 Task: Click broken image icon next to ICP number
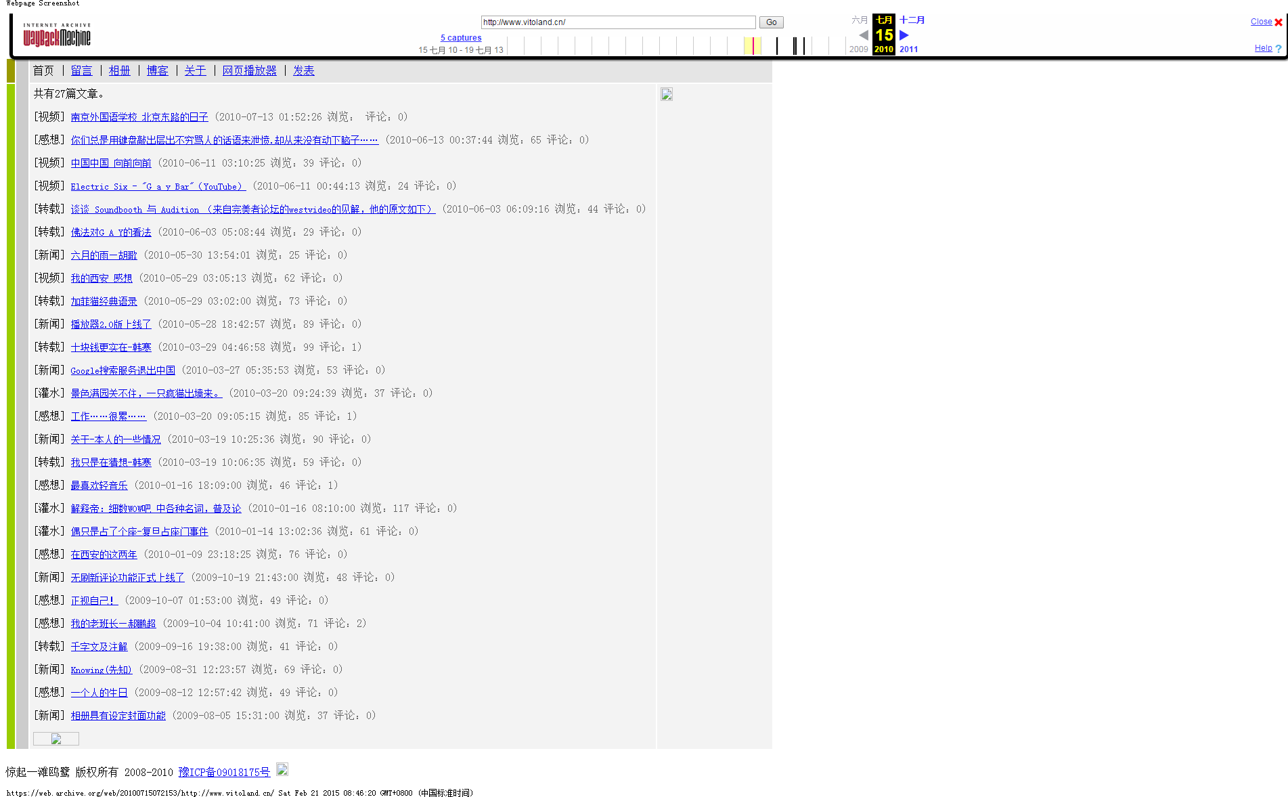click(x=282, y=769)
